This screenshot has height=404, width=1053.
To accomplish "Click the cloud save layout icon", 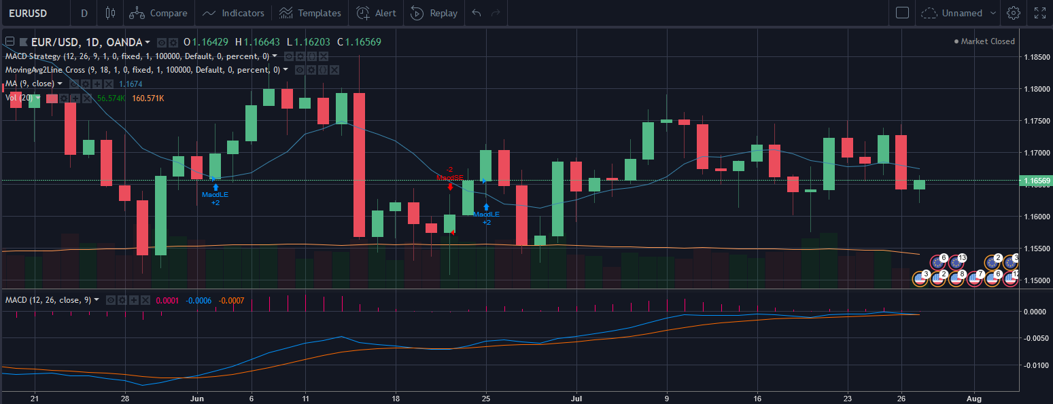I will pyautogui.click(x=929, y=13).
